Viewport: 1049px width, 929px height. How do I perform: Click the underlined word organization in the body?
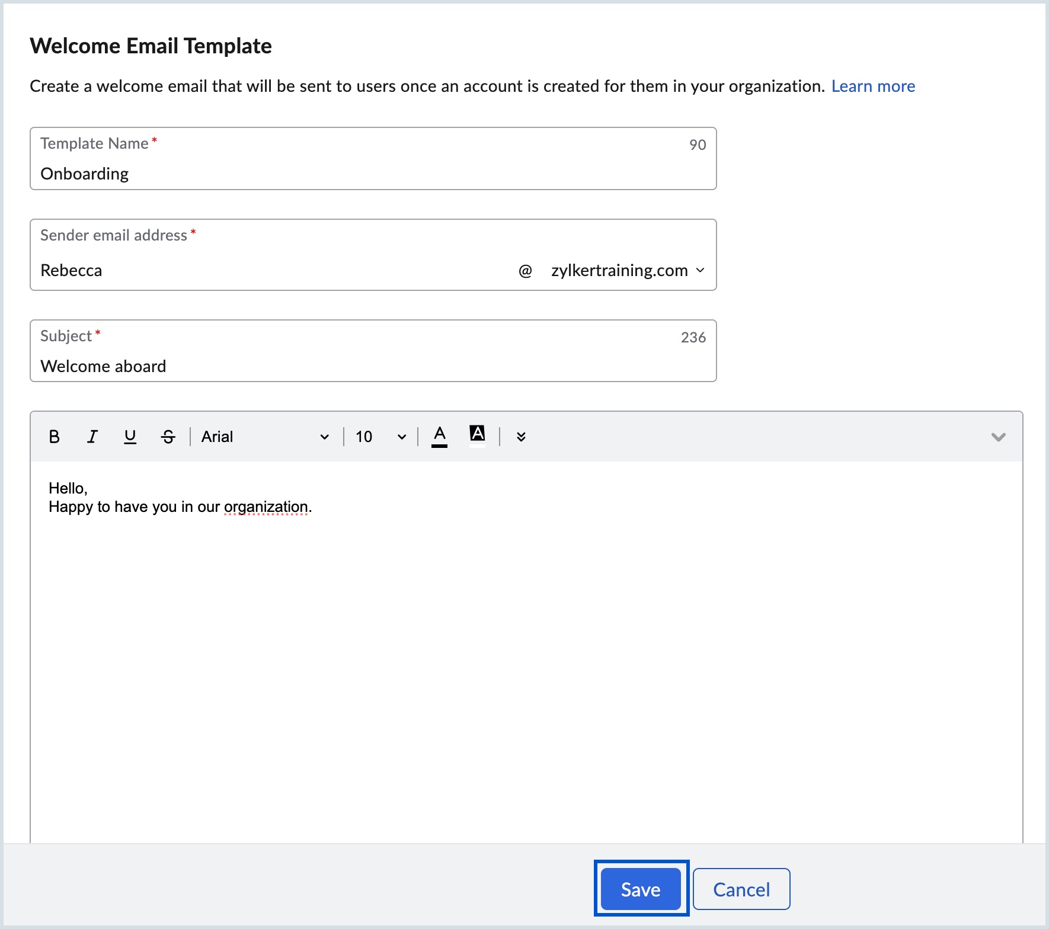pyautogui.click(x=266, y=507)
